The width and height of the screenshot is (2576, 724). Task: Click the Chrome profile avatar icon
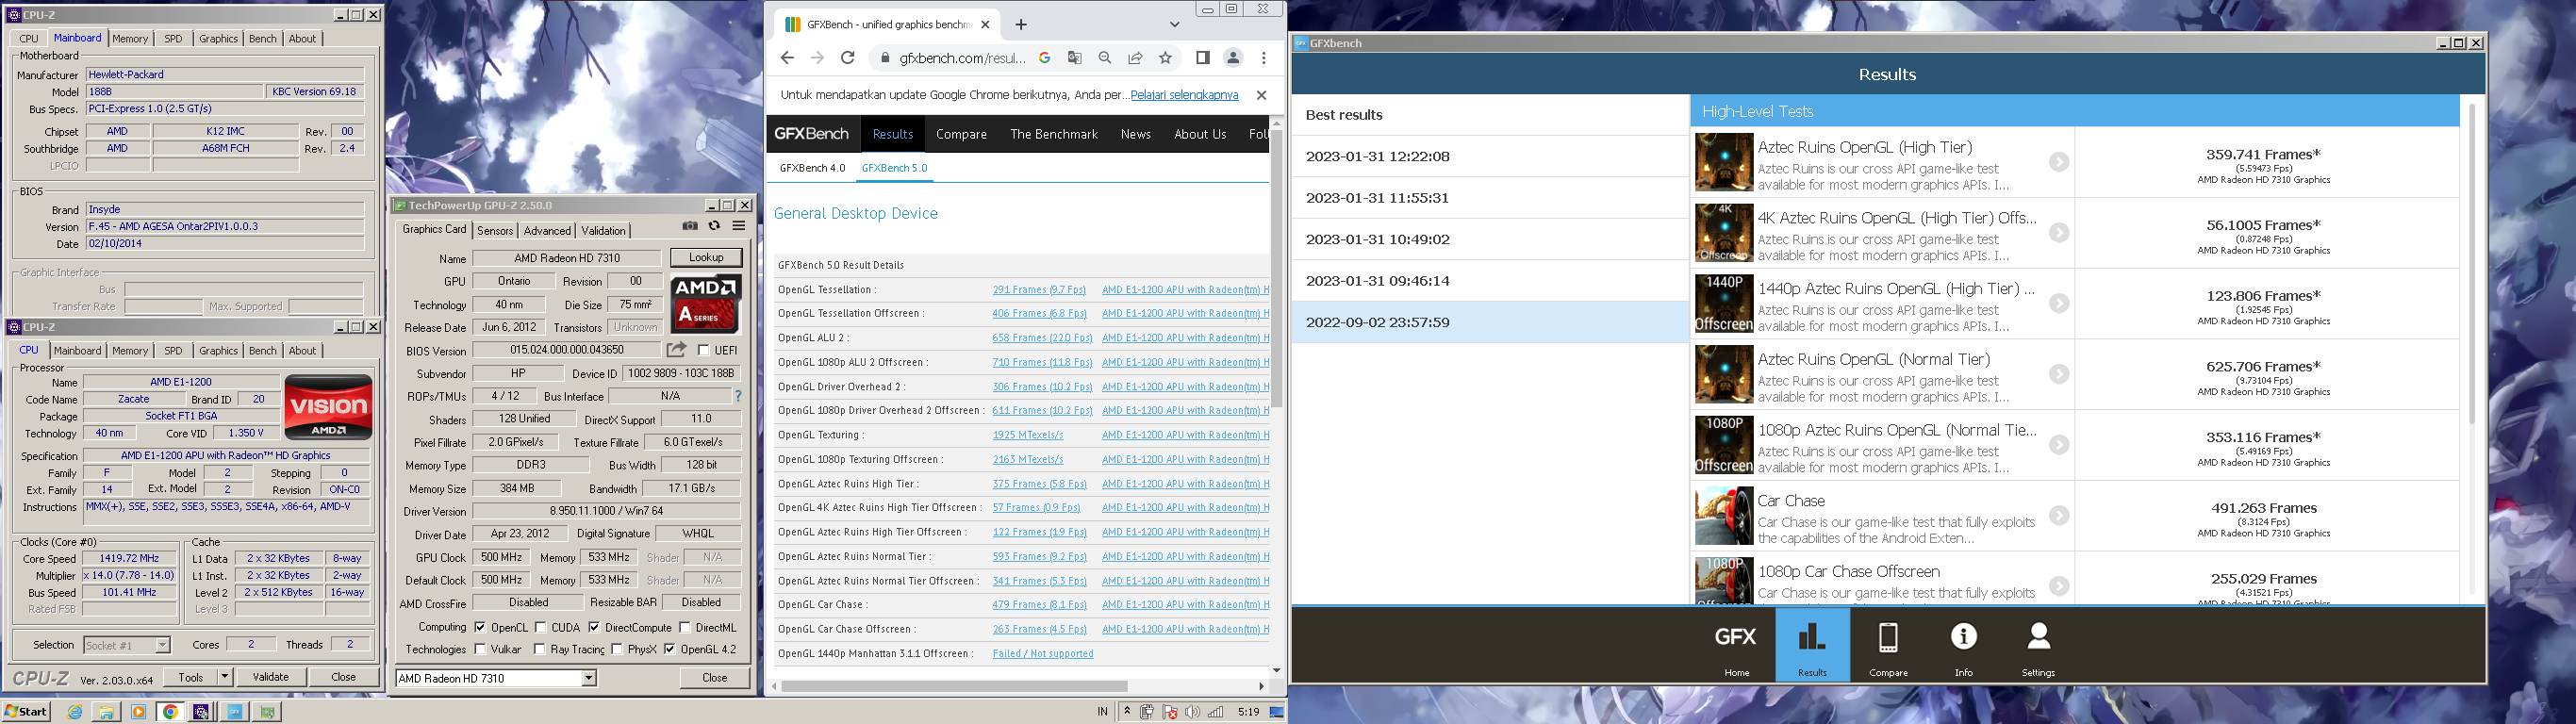coord(1233,58)
